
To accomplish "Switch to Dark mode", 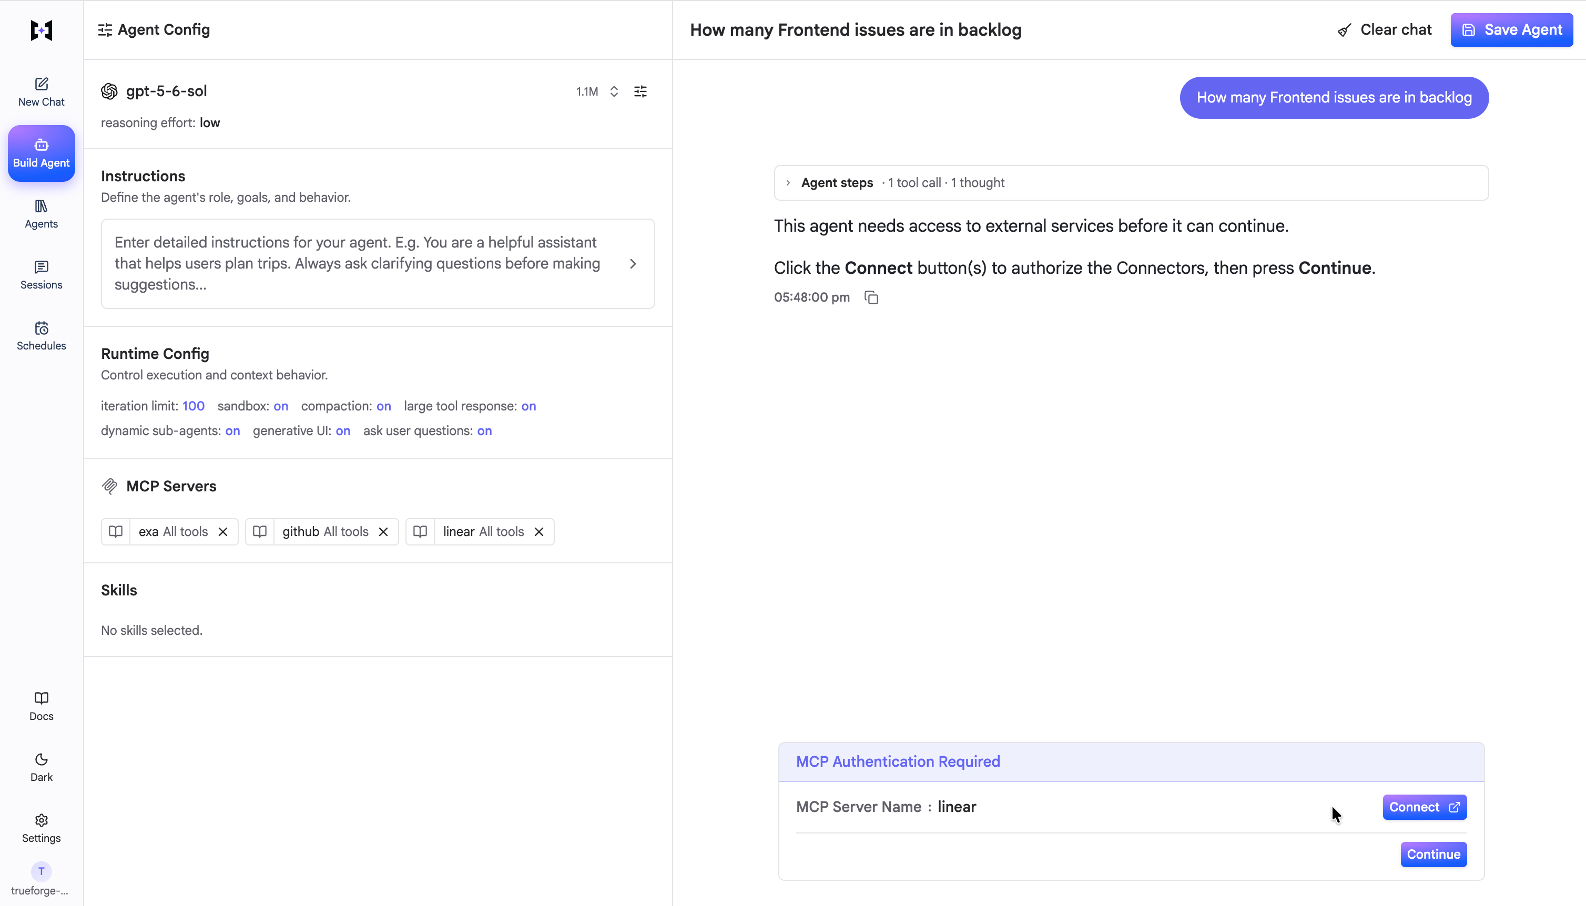I will (41, 767).
